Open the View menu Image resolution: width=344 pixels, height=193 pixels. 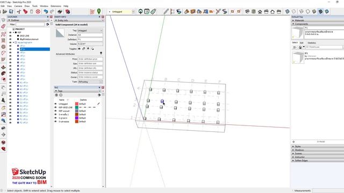(10, 6)
